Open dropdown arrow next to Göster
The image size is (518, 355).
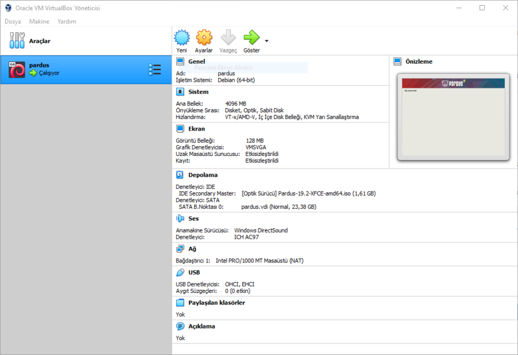(x=266, y=41)
